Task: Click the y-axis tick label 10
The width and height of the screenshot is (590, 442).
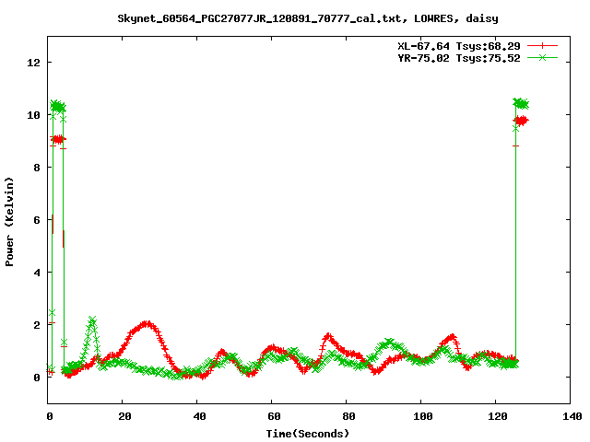Action: 34,115
